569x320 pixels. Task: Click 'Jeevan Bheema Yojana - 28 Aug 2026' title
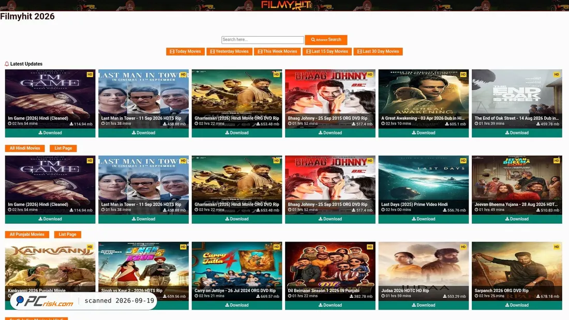(x=516, y=205)
